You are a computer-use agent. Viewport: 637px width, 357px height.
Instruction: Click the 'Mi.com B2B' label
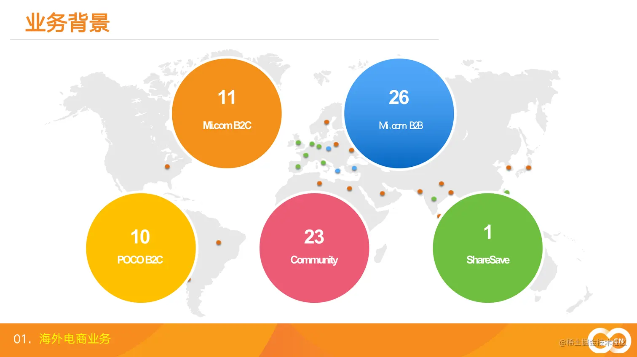pyautogui.click(x=401, y=125)
